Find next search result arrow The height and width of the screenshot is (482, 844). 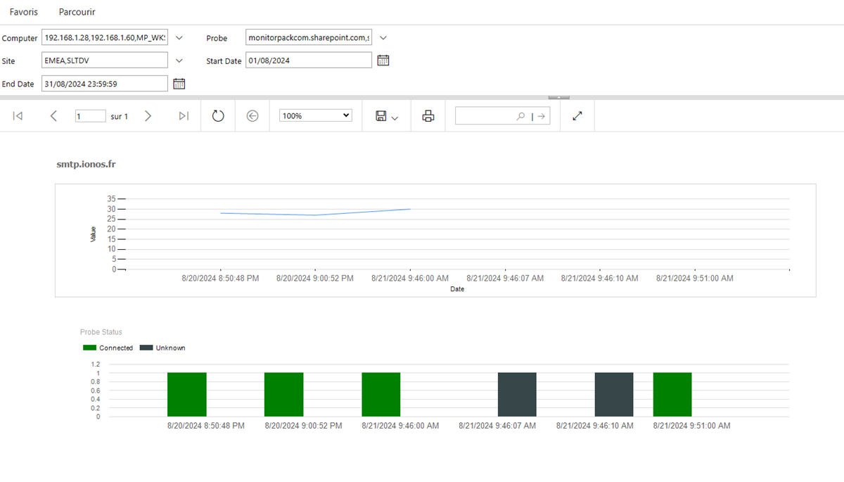[540, 116]
